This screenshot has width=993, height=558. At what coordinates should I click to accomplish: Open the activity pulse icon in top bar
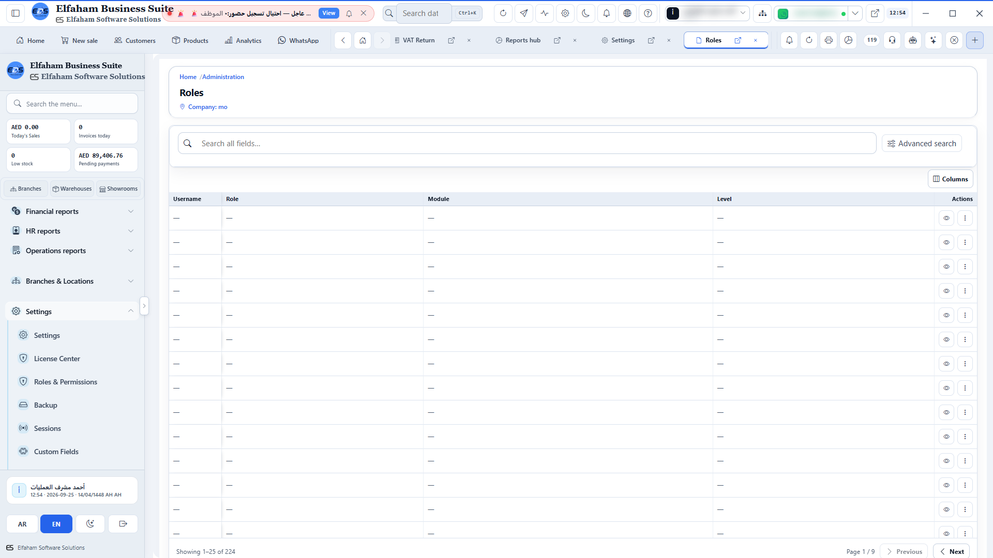pos(545,13)
